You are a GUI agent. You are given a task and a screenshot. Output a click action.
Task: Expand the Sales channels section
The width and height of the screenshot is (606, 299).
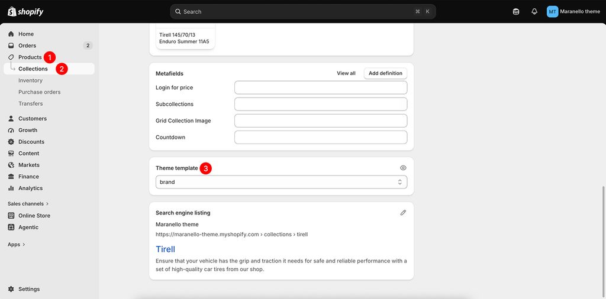(x=28, y=203)
